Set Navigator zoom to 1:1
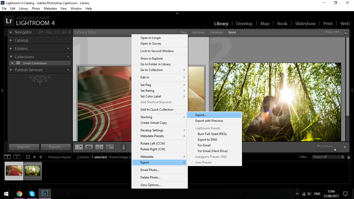 coord(56,32)
